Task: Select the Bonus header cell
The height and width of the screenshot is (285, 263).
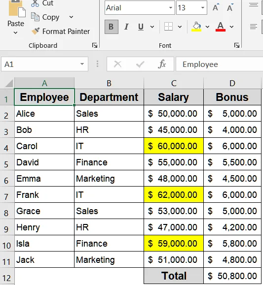Action: (232, 97)
